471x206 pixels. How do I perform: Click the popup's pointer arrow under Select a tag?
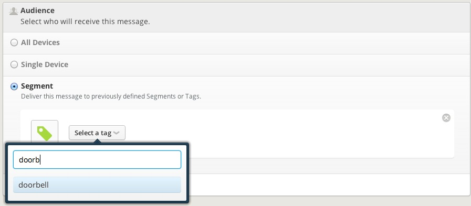[x=97, y=142]
